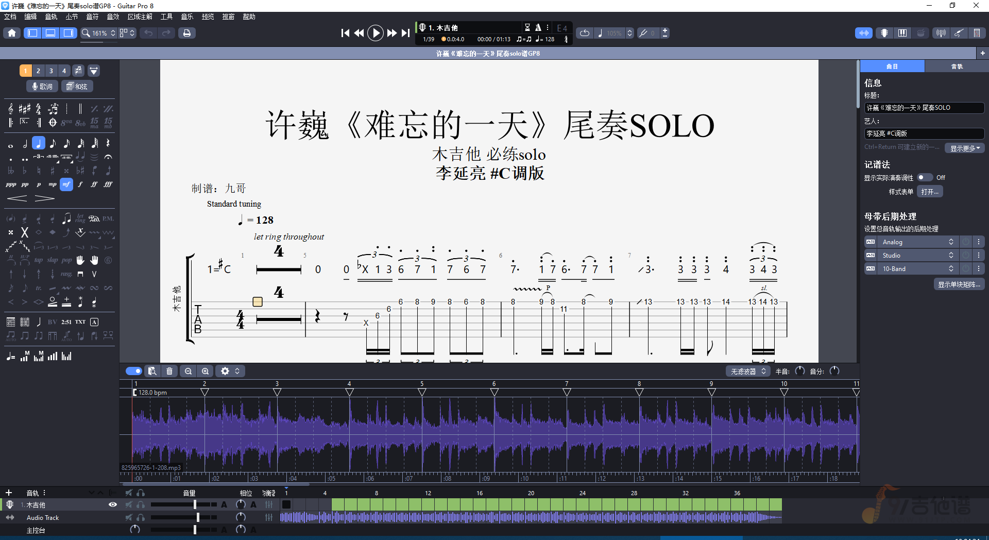
Task: Open the fretboard view icon
Action: coord(884,33)
